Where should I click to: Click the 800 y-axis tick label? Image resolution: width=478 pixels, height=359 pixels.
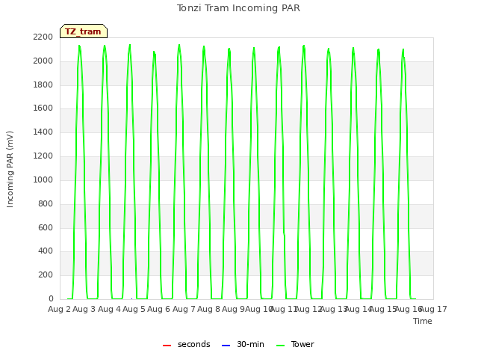click(46, 203)
